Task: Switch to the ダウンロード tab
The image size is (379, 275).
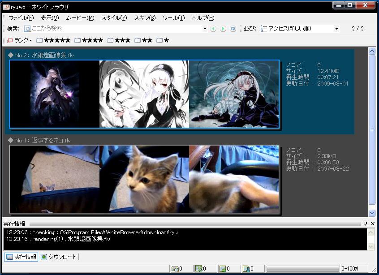Action: (x=59, y=257)
